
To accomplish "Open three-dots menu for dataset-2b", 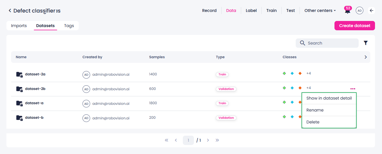I will tap(353, 89).
